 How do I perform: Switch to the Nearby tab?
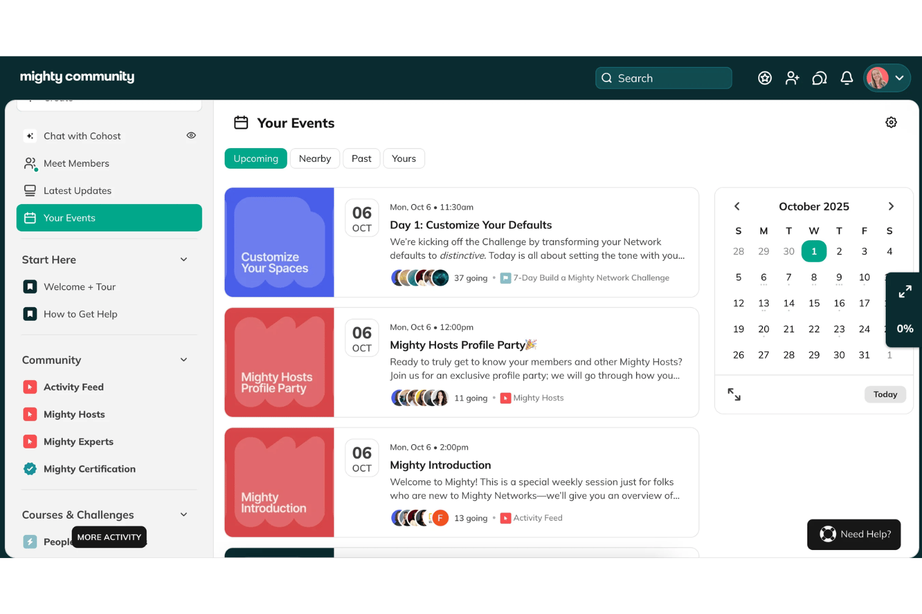click(315, 159)
